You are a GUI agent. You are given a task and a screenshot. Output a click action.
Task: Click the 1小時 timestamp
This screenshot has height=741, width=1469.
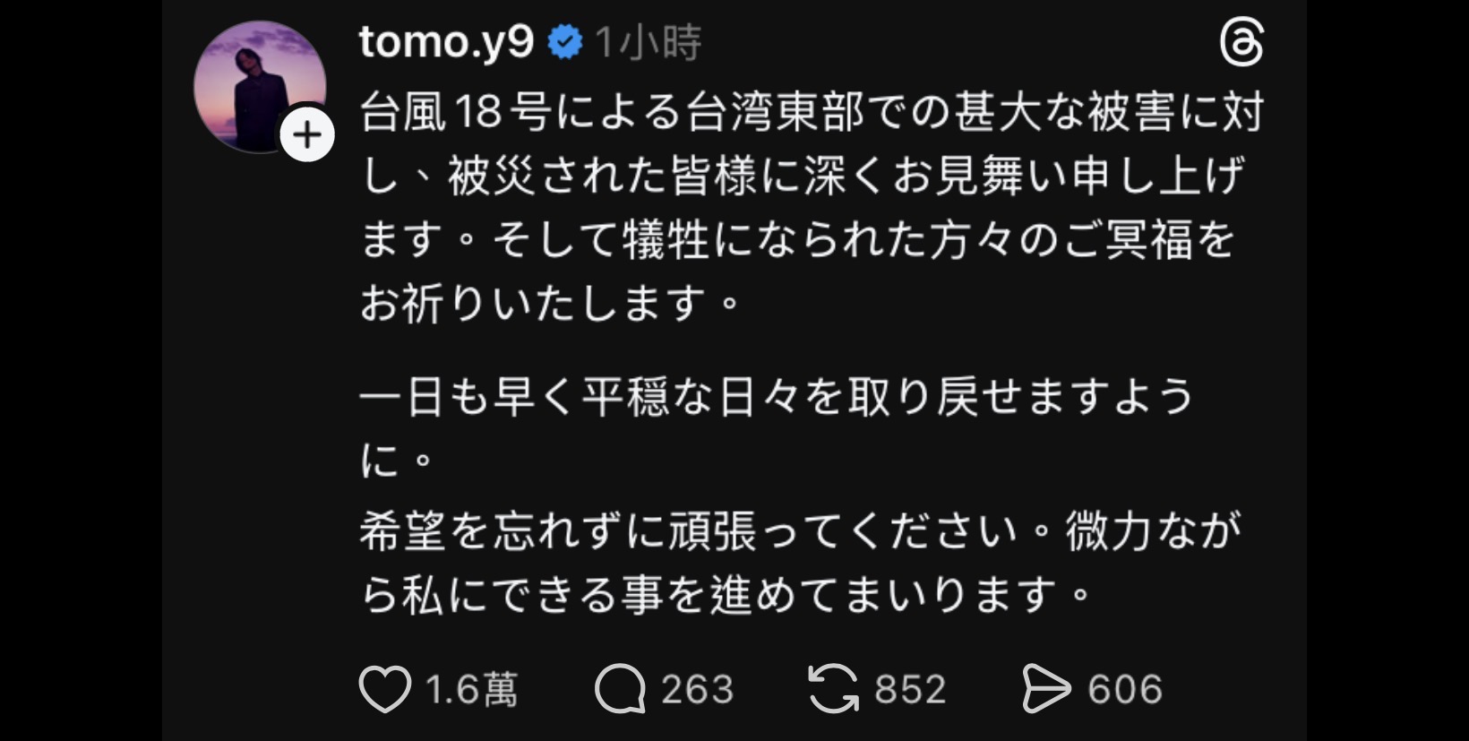pyautogui.click(x=649, y=42)
